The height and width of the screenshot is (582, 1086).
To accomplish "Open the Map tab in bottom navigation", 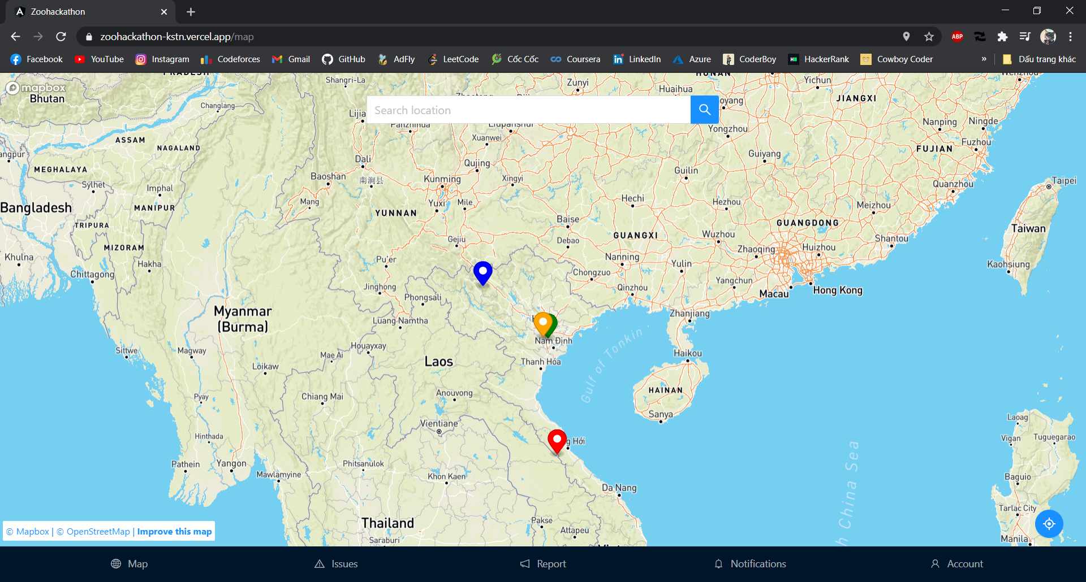I will pos(130,564).
